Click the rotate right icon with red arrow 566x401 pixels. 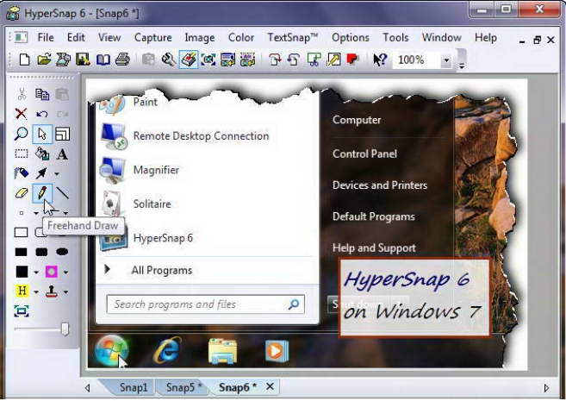click(275, 60)
